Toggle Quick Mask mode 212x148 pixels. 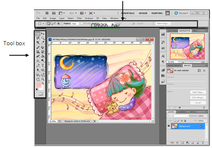point(40,94)
